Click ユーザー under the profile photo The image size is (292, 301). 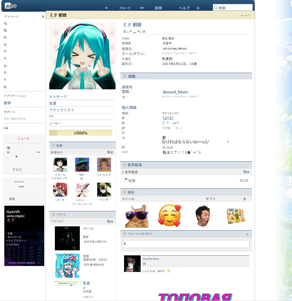point(55,123)
